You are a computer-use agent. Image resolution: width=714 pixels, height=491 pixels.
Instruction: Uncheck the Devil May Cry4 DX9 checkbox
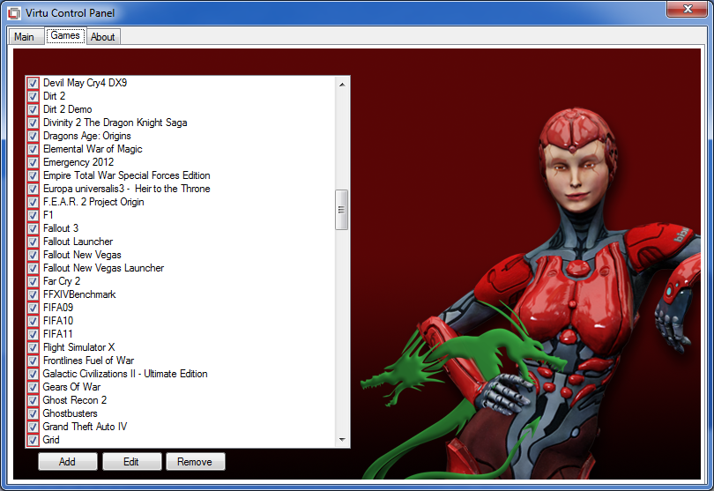click(33, 83)
